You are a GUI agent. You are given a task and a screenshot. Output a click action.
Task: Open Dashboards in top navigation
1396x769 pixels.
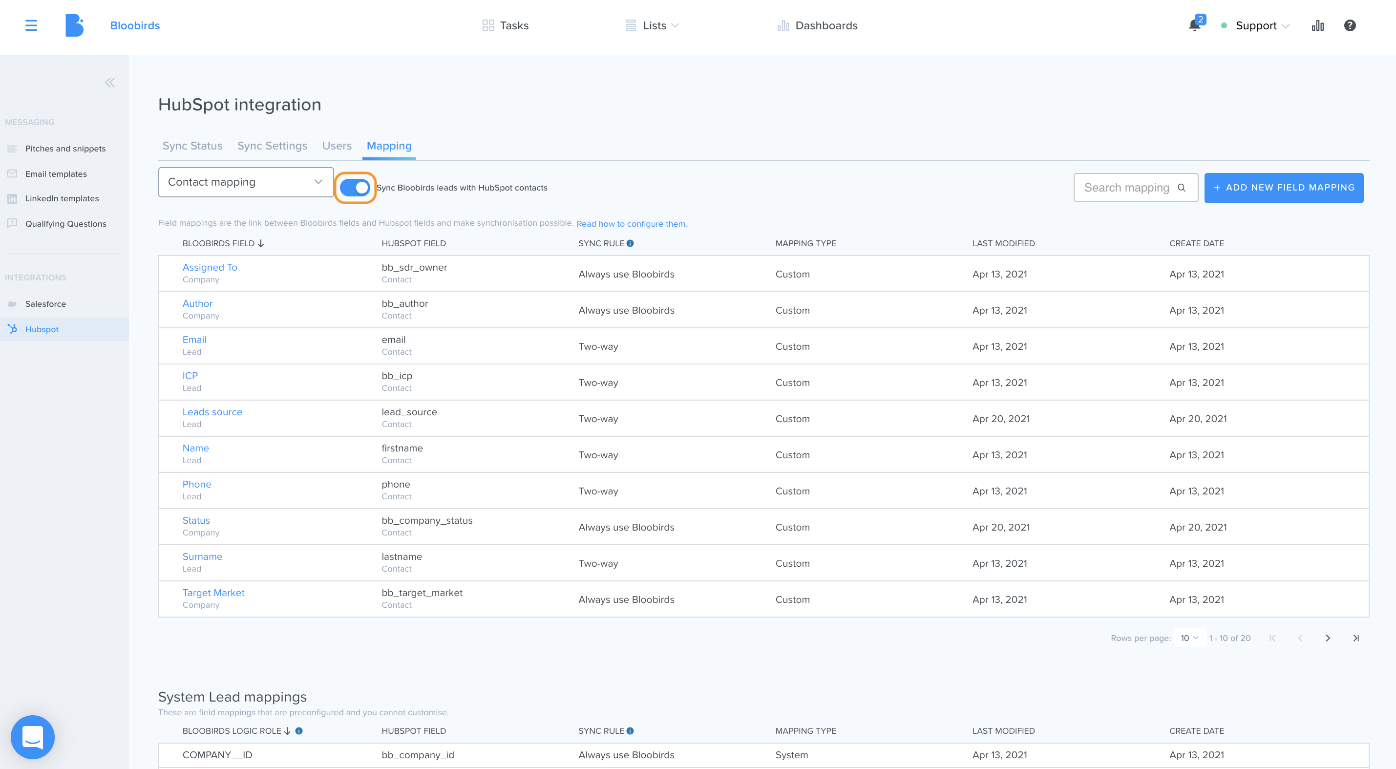817,25
